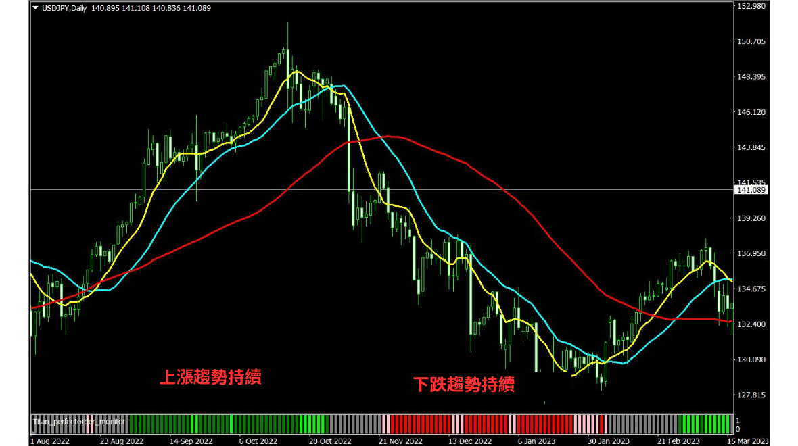Click the 28 Oct 2022 date label

click(x=329, y=441)
